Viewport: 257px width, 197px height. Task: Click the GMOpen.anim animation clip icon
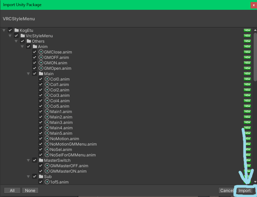click(41, 68)
